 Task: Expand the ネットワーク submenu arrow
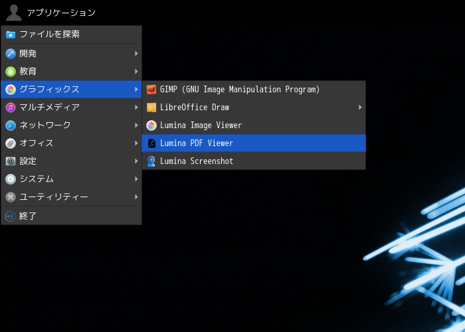coord(136,125)
